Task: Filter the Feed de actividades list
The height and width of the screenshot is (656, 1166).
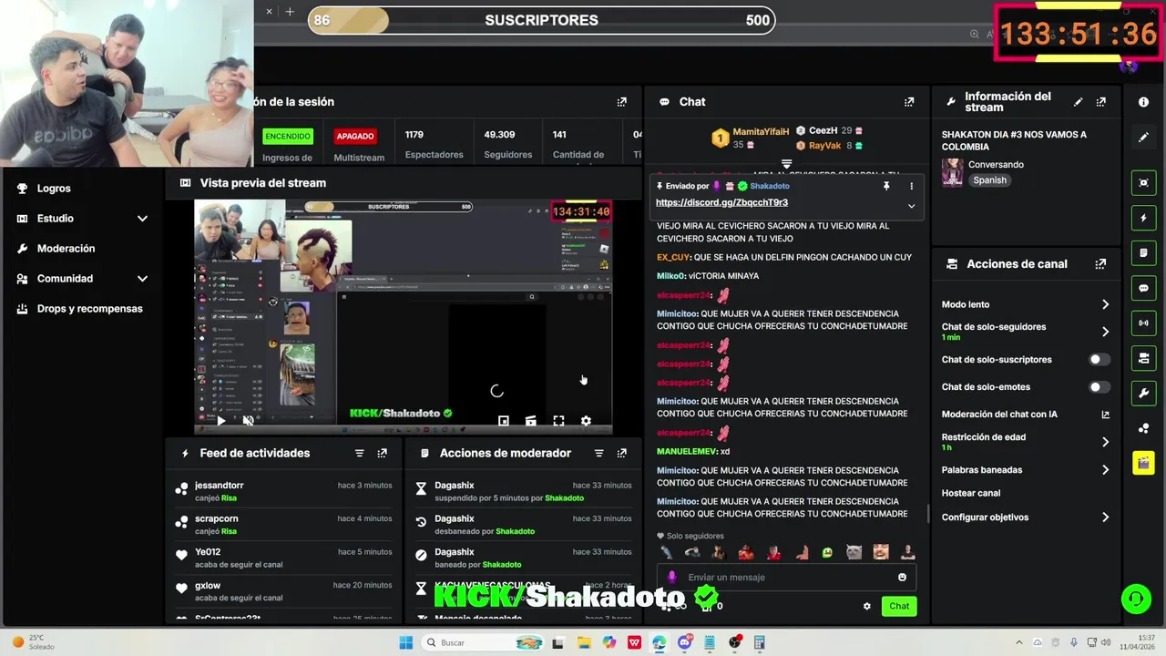Action: click(359, 453)
